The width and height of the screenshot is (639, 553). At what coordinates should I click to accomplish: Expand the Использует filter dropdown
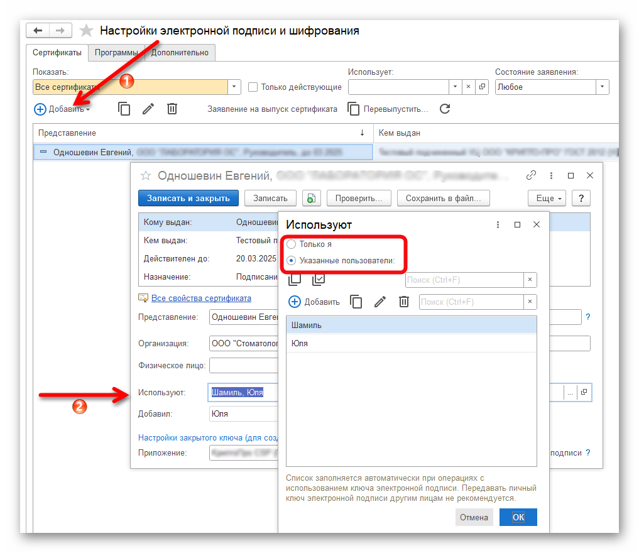[x=455, y=87]
